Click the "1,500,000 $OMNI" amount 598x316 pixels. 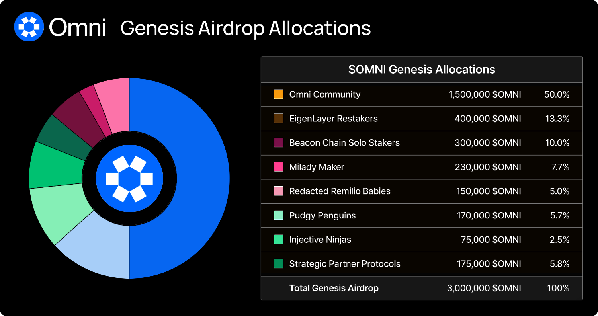(485, 94)
